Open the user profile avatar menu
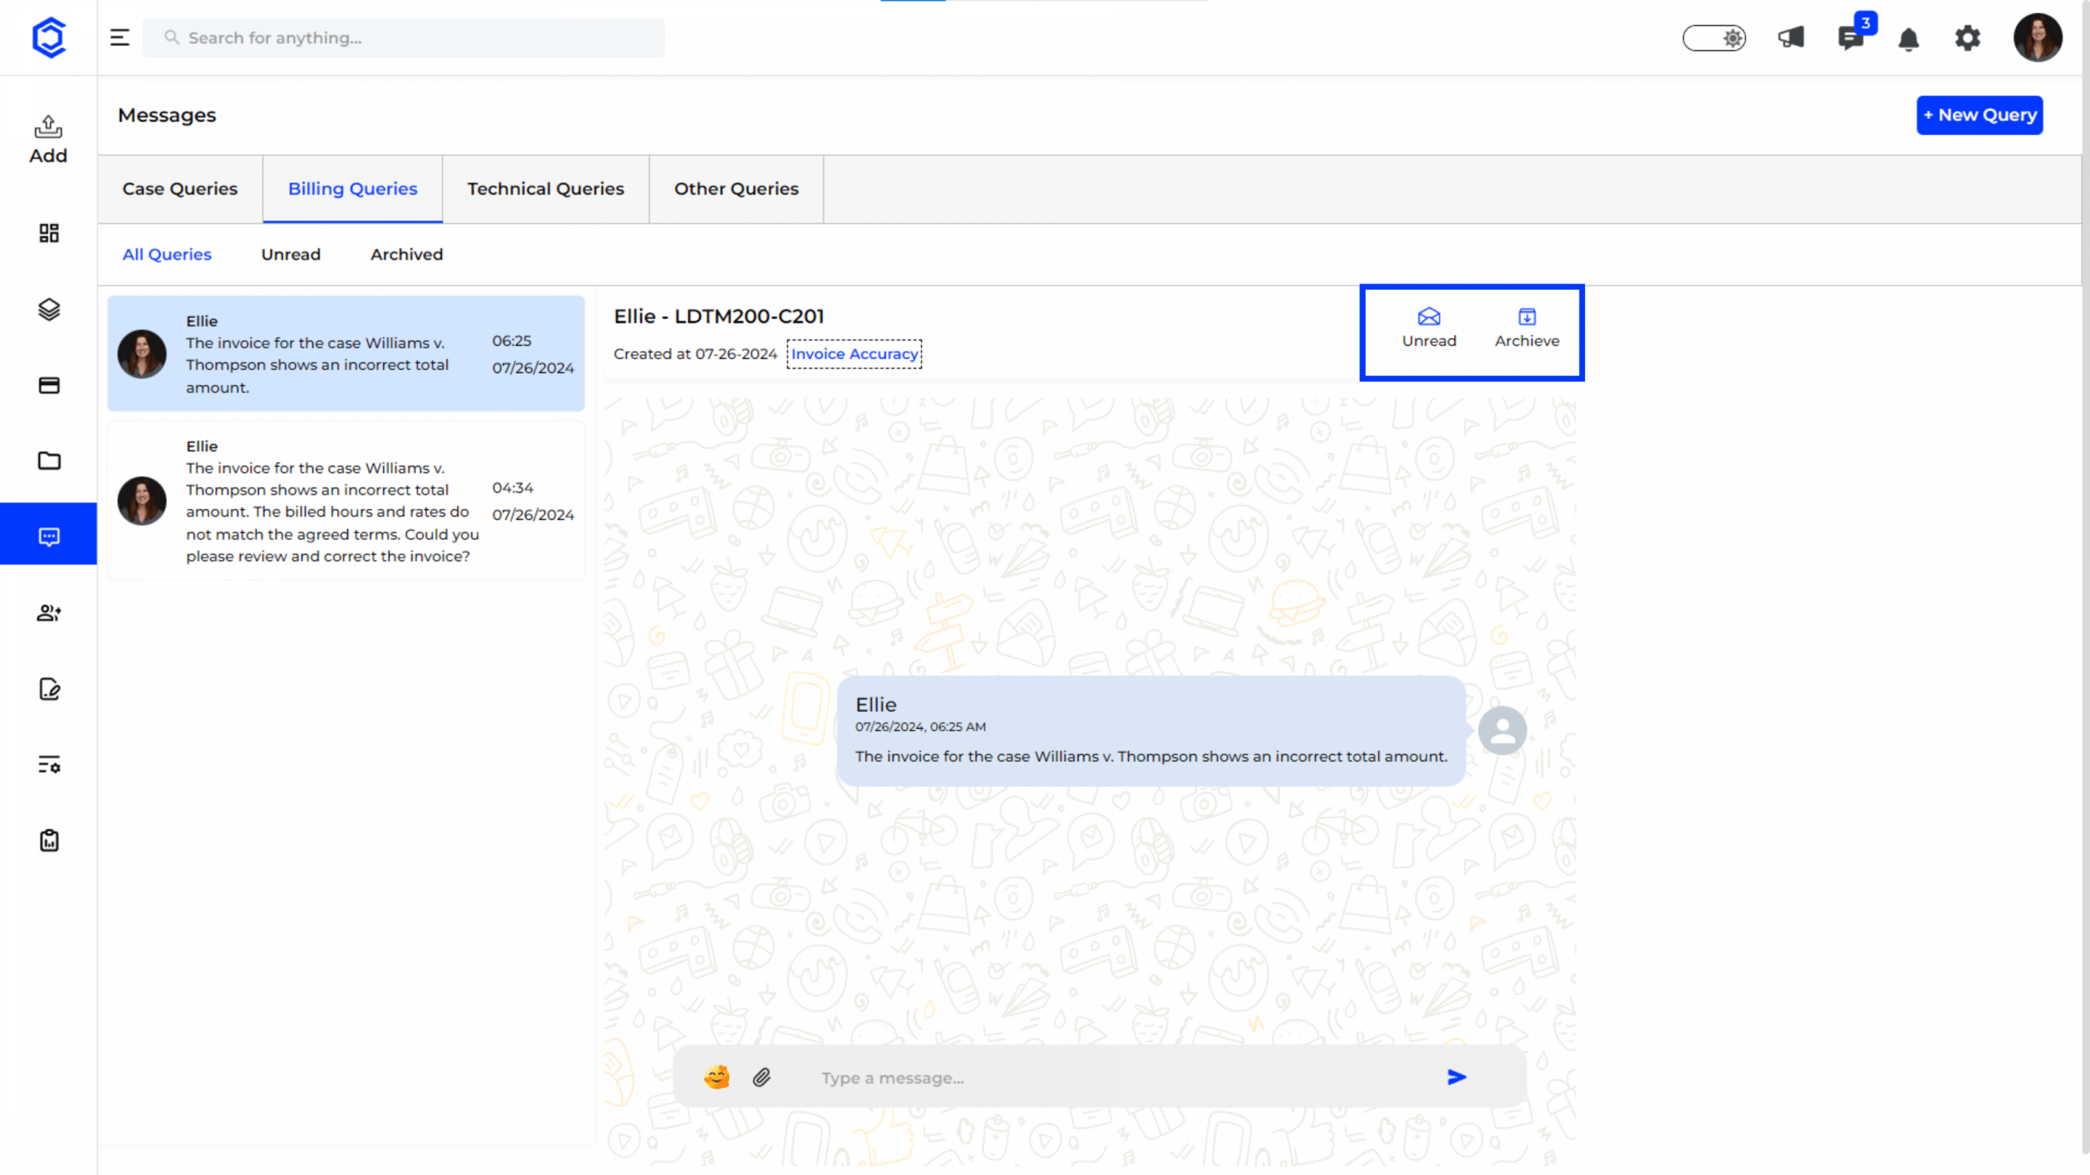 (2036, 38)
